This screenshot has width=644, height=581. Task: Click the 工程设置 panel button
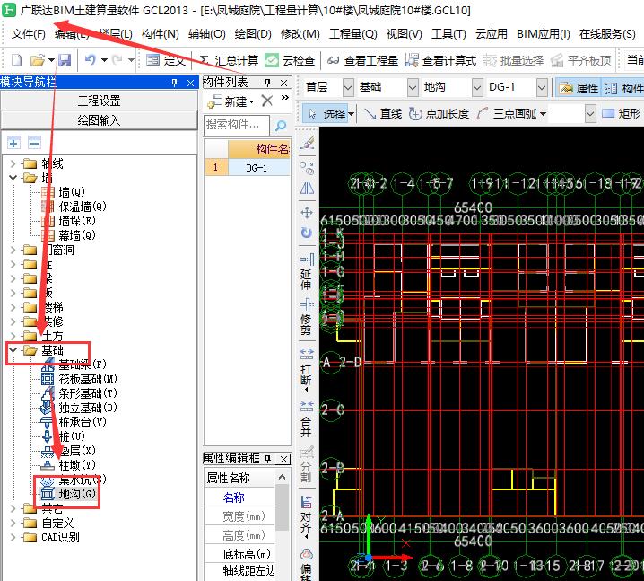tap(99, 101)
